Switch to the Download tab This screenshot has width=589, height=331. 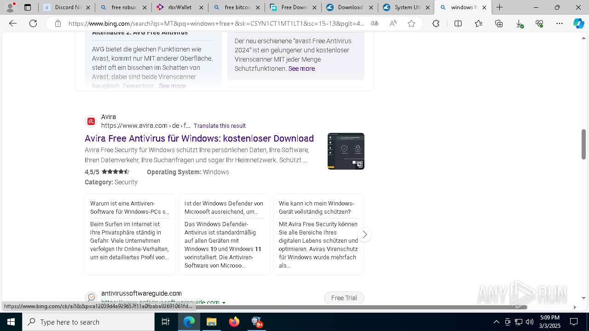tap(350, 7)
